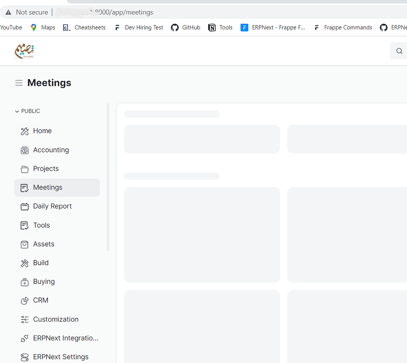Select the Tools workspace in the sidebar
Screen dimensions: 407x363
[x=42, y=225]
